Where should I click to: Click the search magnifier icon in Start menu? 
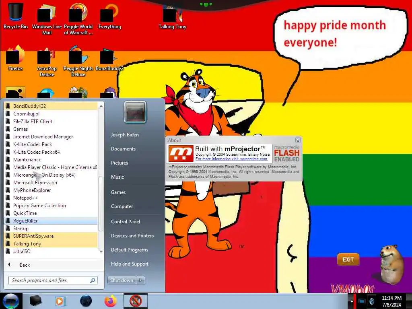(x=93, y=280)
